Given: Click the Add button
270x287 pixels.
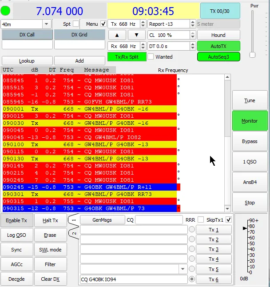Looking at the screenshot, I should click(x=79, y=61).
